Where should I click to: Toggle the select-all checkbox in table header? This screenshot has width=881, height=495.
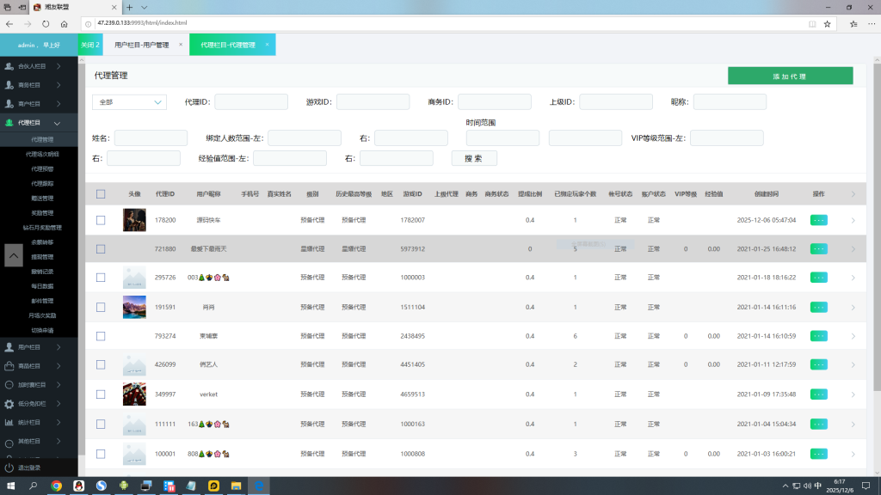(x=101, y=194)
